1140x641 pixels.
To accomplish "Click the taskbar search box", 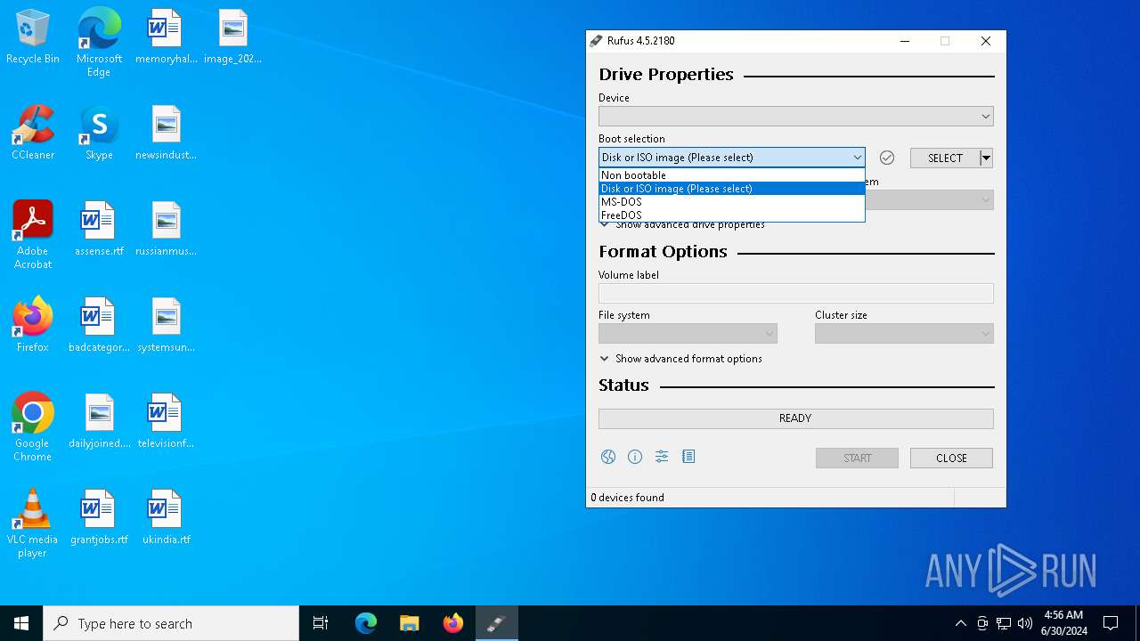I will (171, 623).
